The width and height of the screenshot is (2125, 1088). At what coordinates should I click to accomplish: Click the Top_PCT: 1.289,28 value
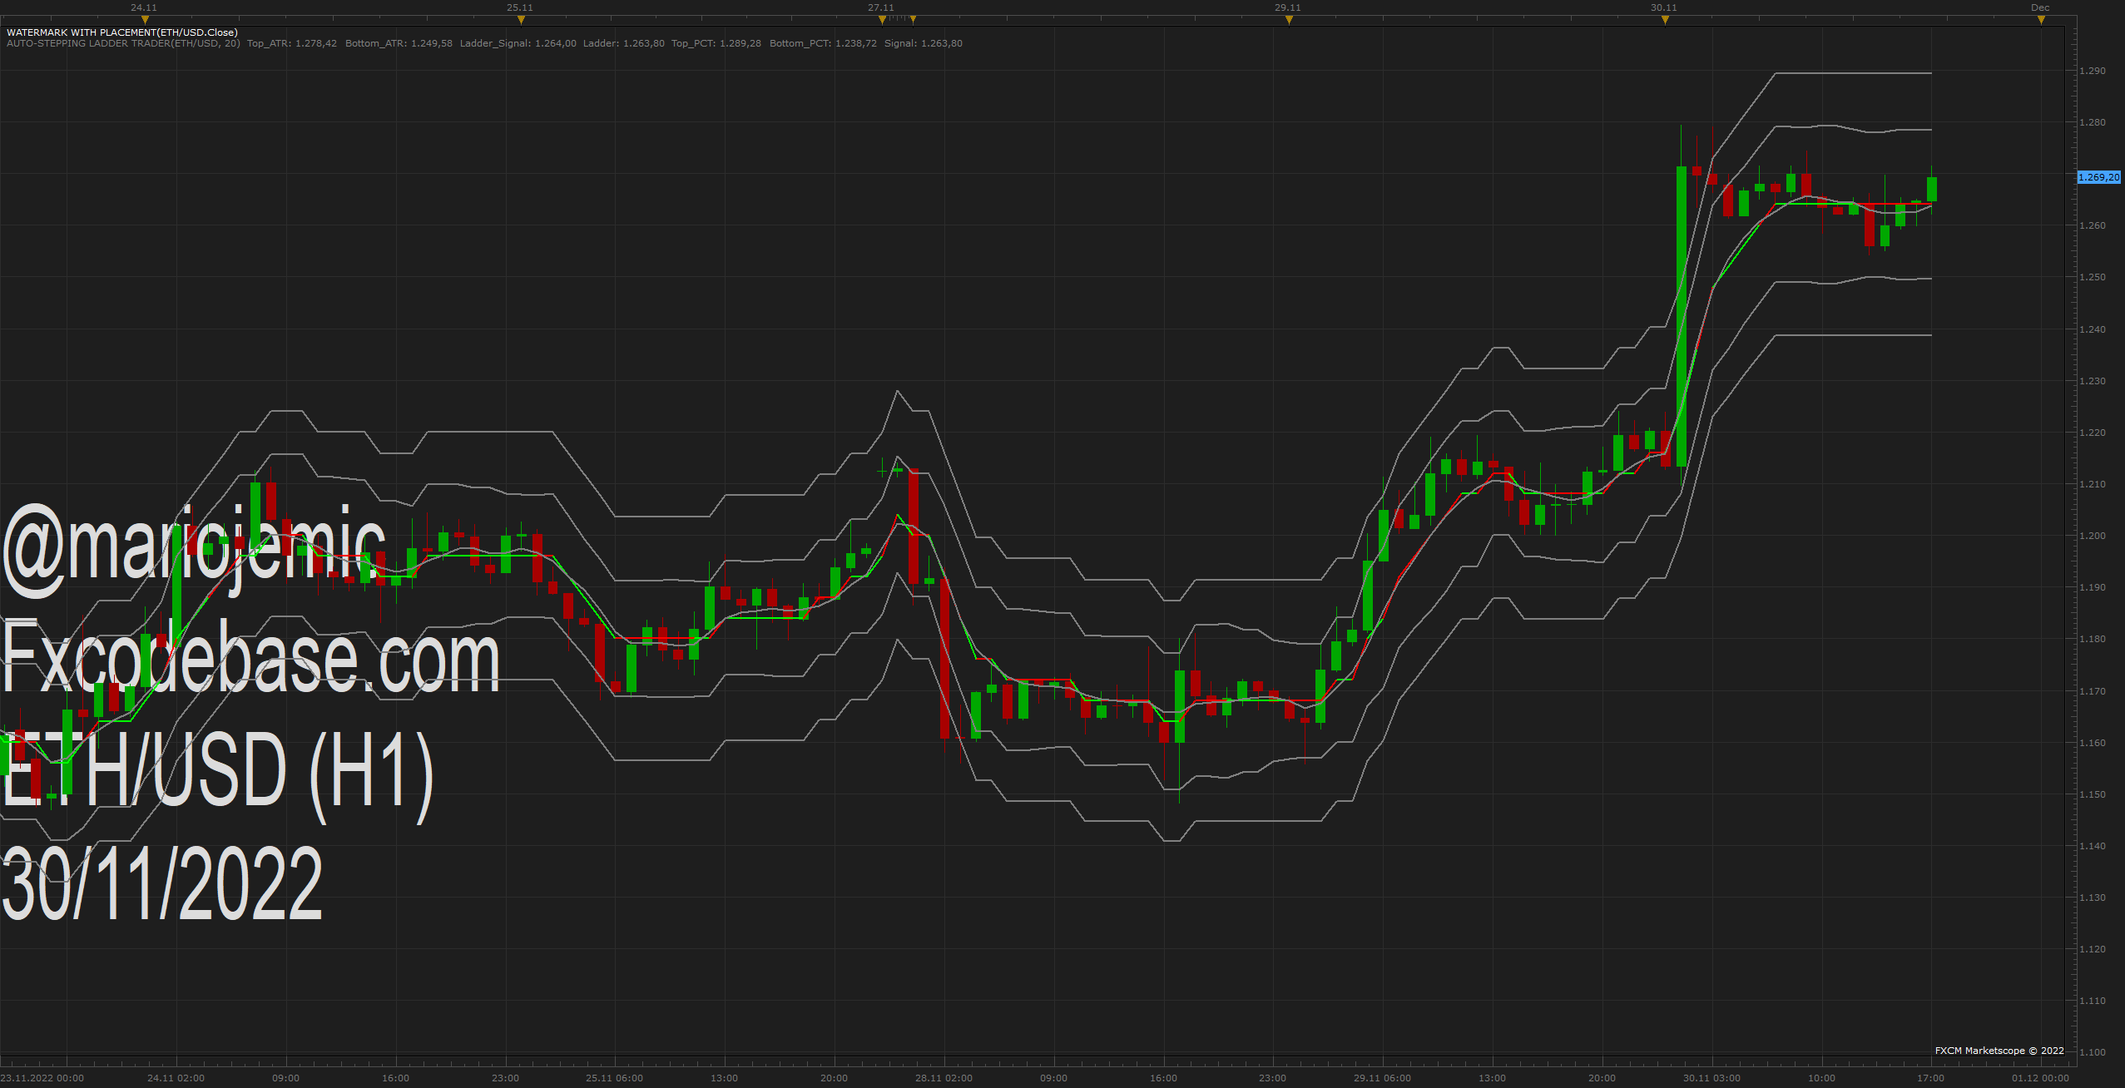[716, 43]
